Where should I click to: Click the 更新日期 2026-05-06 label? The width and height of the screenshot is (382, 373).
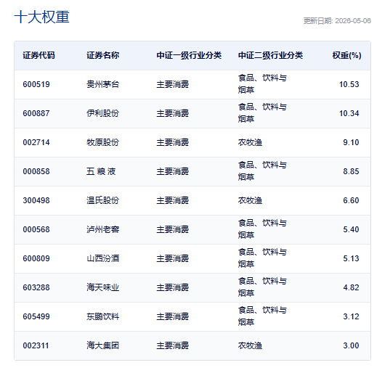click(x=337, y=21)
